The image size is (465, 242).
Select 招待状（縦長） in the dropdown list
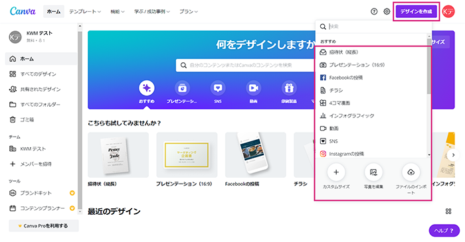(371, 52)
